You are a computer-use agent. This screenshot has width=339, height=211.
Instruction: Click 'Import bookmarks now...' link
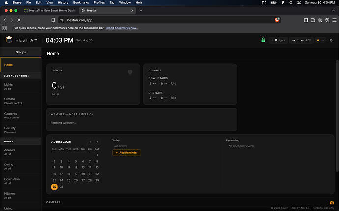pyautogui.click(x=122, y=28)
